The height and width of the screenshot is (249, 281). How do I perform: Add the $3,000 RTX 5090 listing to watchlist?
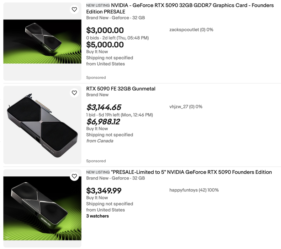tap(74, 9)
